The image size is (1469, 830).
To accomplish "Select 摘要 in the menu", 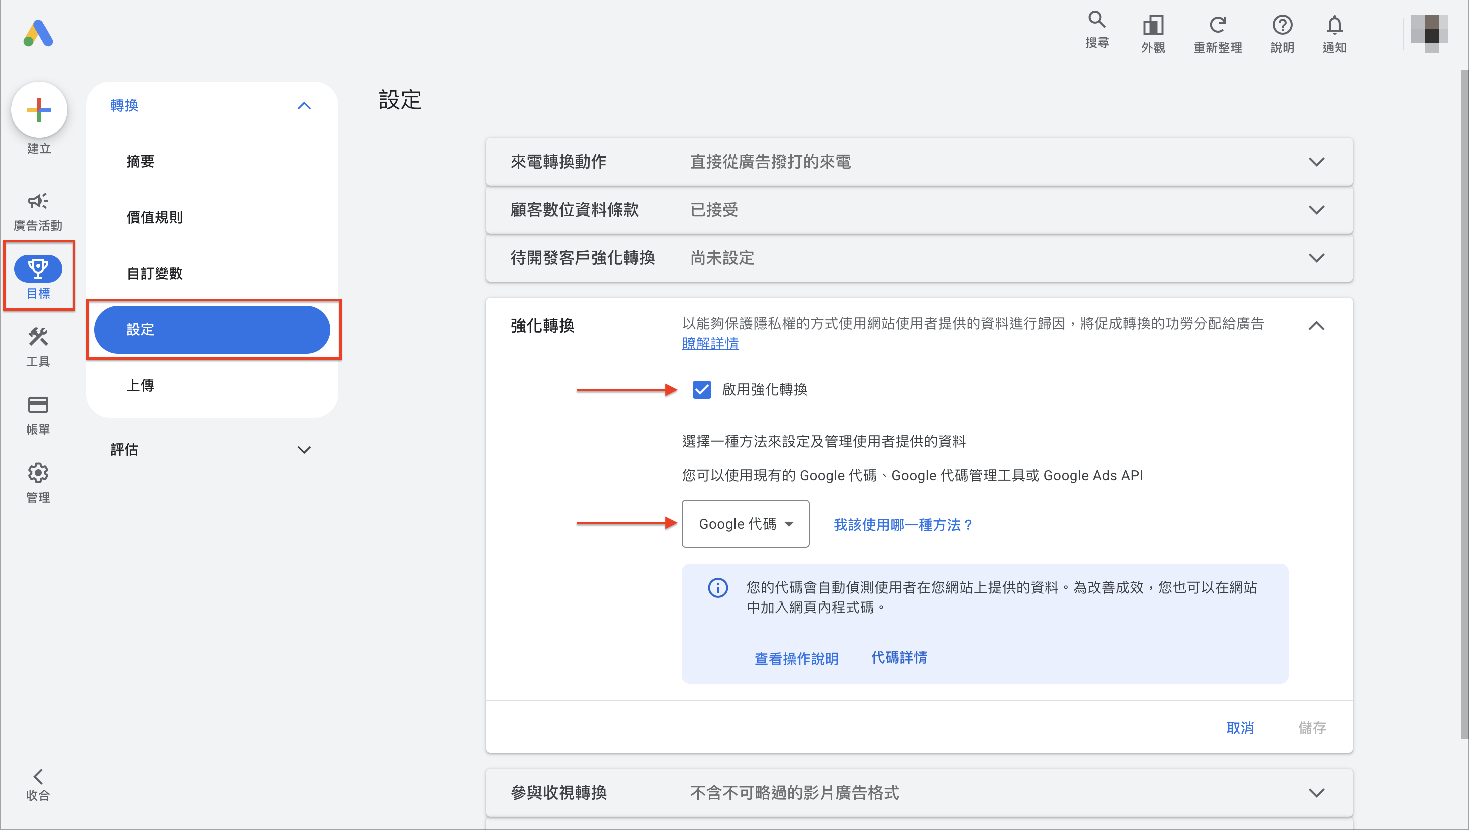I will (140, 162).
